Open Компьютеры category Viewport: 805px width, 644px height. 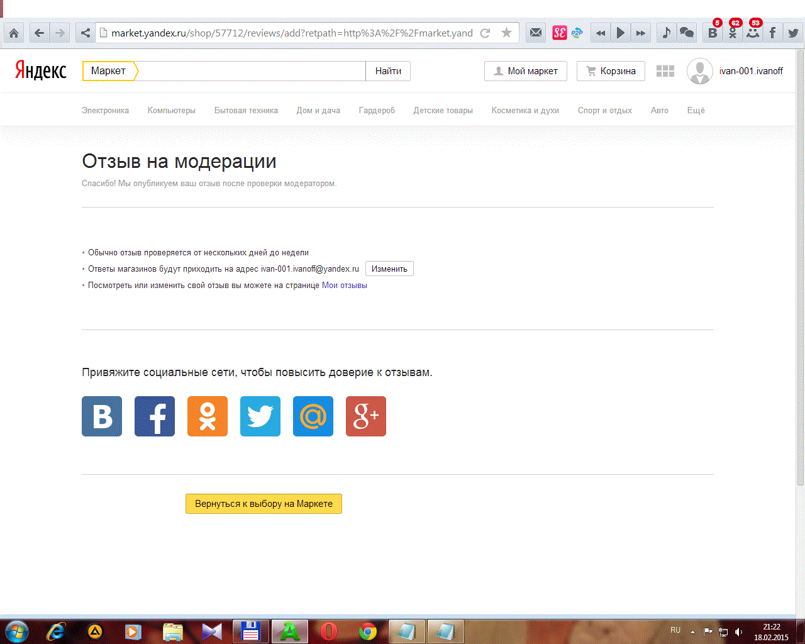coord(172,110)
